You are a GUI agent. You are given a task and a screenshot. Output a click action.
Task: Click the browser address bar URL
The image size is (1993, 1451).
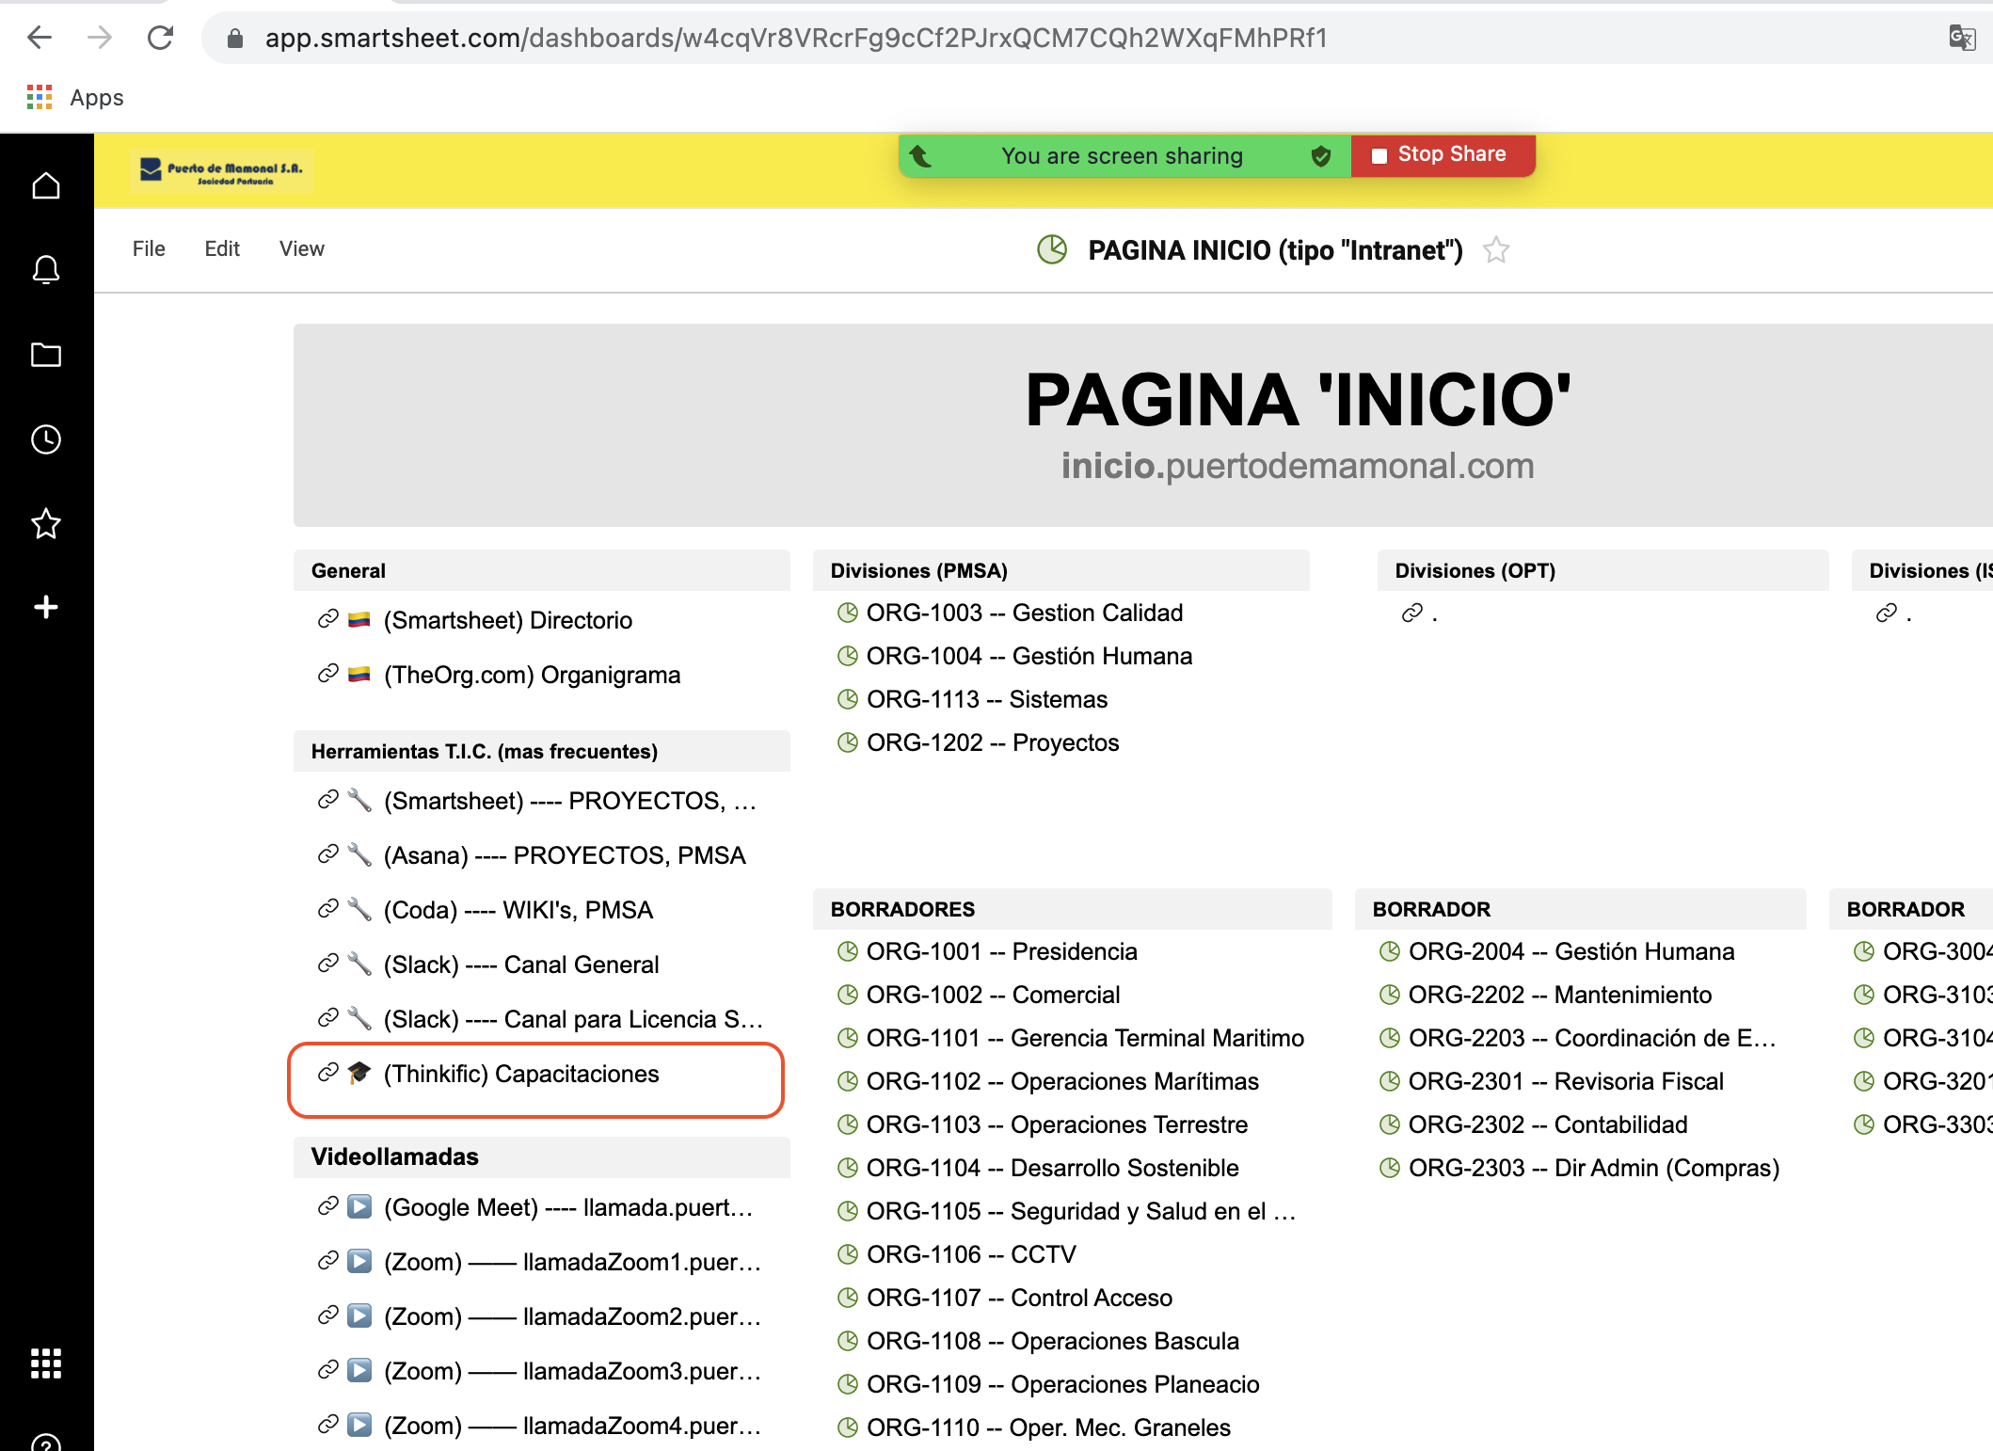[795, 38]
